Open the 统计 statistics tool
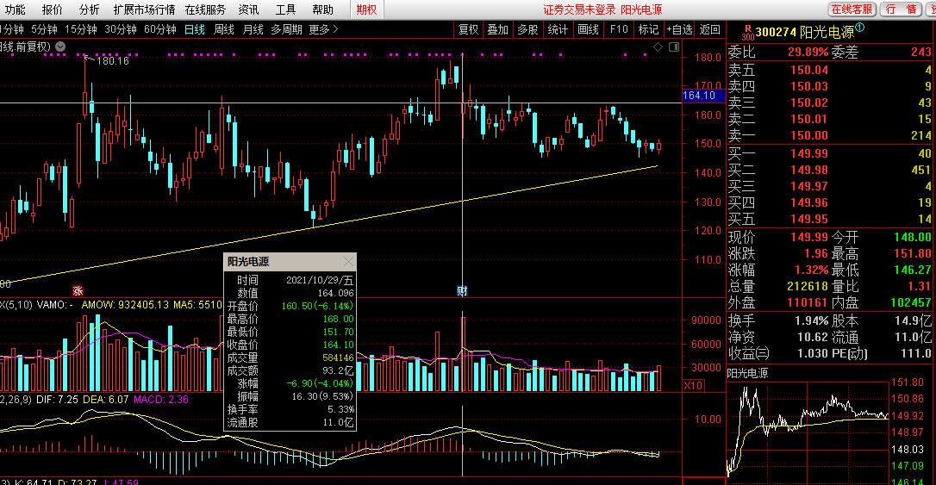 pyautogui.click(x=558, y=29)
